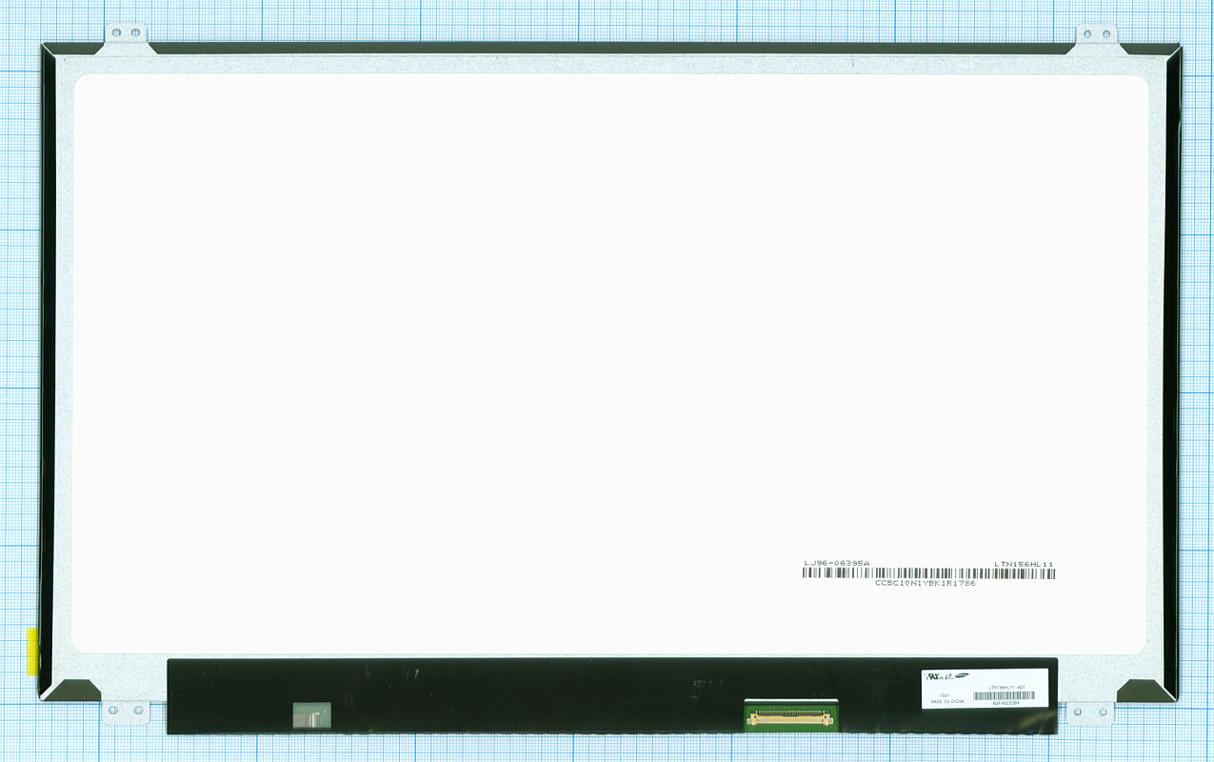Click the LTN156HL11-A01 text on Samsung label
Screen dimensions: 1214x762
[1006, 688]
